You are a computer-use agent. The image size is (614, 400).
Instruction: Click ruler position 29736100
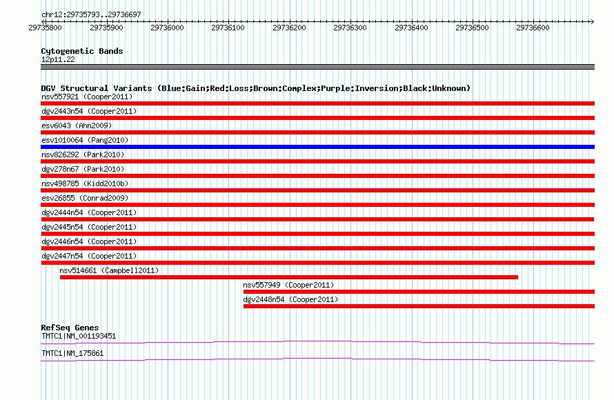(x=228, y=28)
